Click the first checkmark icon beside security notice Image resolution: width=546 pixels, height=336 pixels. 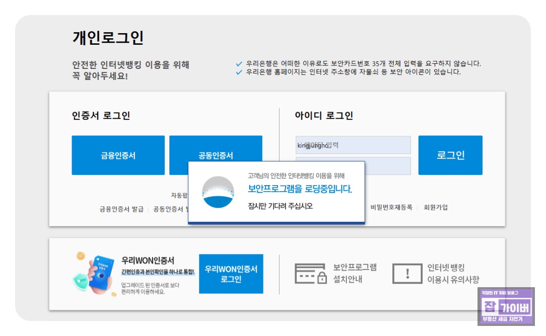click(239, 64)
